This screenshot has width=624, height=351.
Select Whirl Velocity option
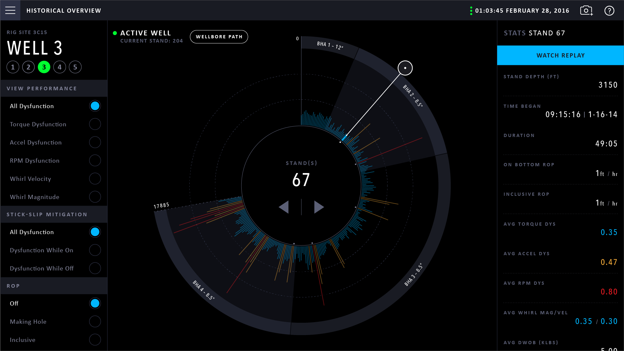(x=95, y=179)
